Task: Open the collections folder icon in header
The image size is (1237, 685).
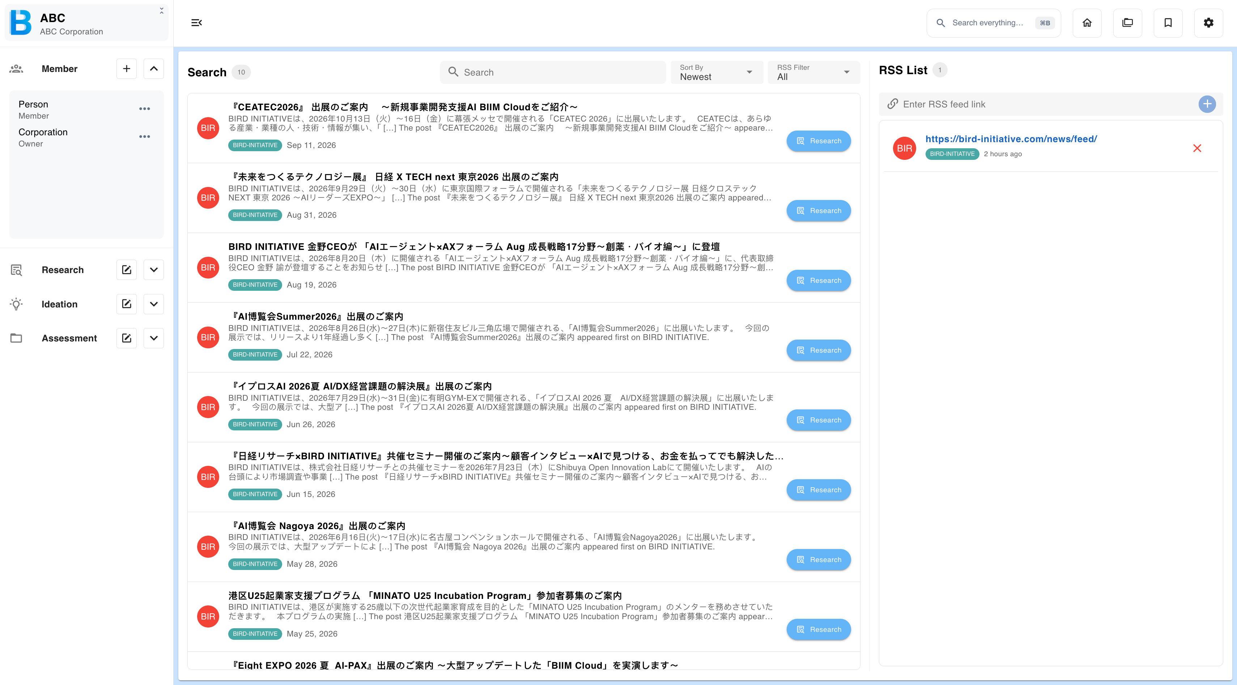Action: pos(1127,22)
